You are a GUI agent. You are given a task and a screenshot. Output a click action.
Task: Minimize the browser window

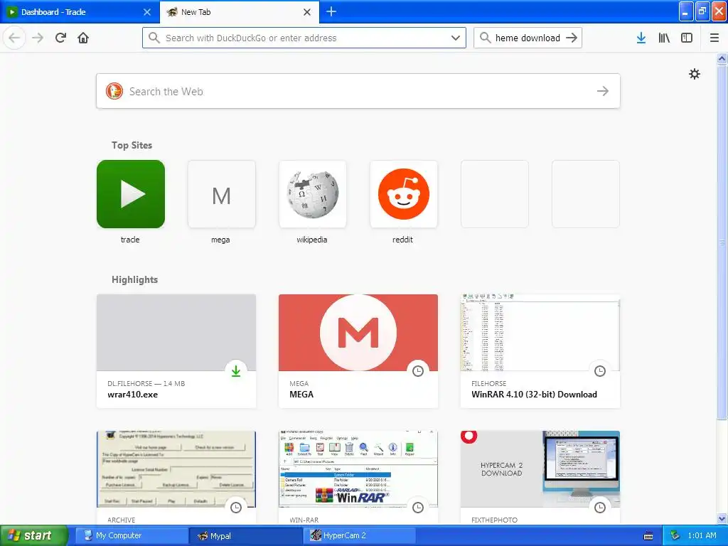click(x=686, y=11)
